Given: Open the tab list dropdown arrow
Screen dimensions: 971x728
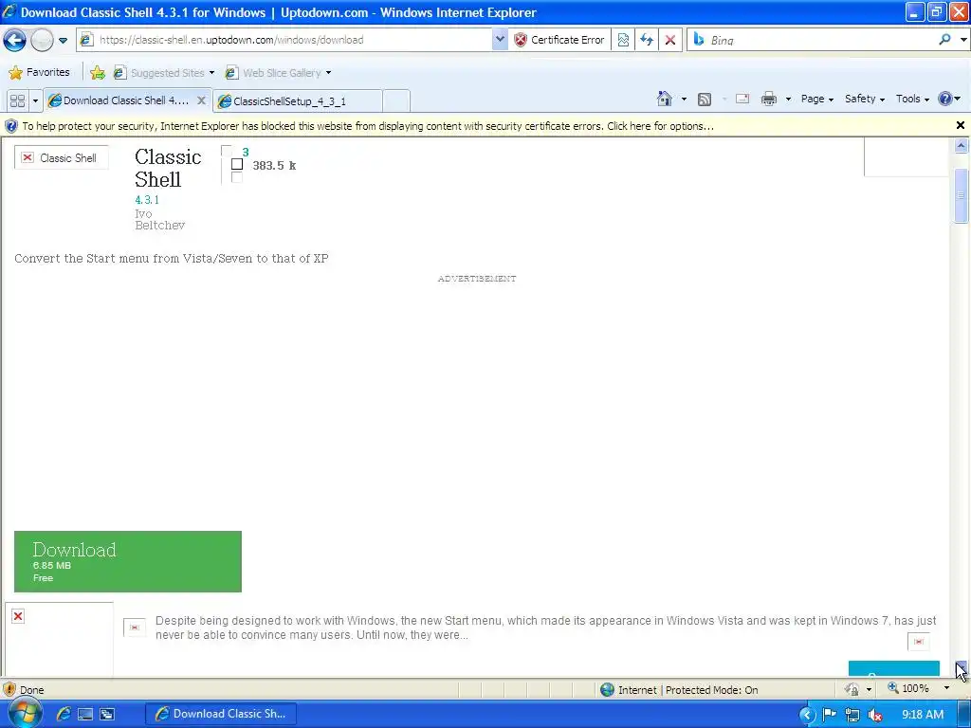Looking at the screenshot, I should pos(35,100).
